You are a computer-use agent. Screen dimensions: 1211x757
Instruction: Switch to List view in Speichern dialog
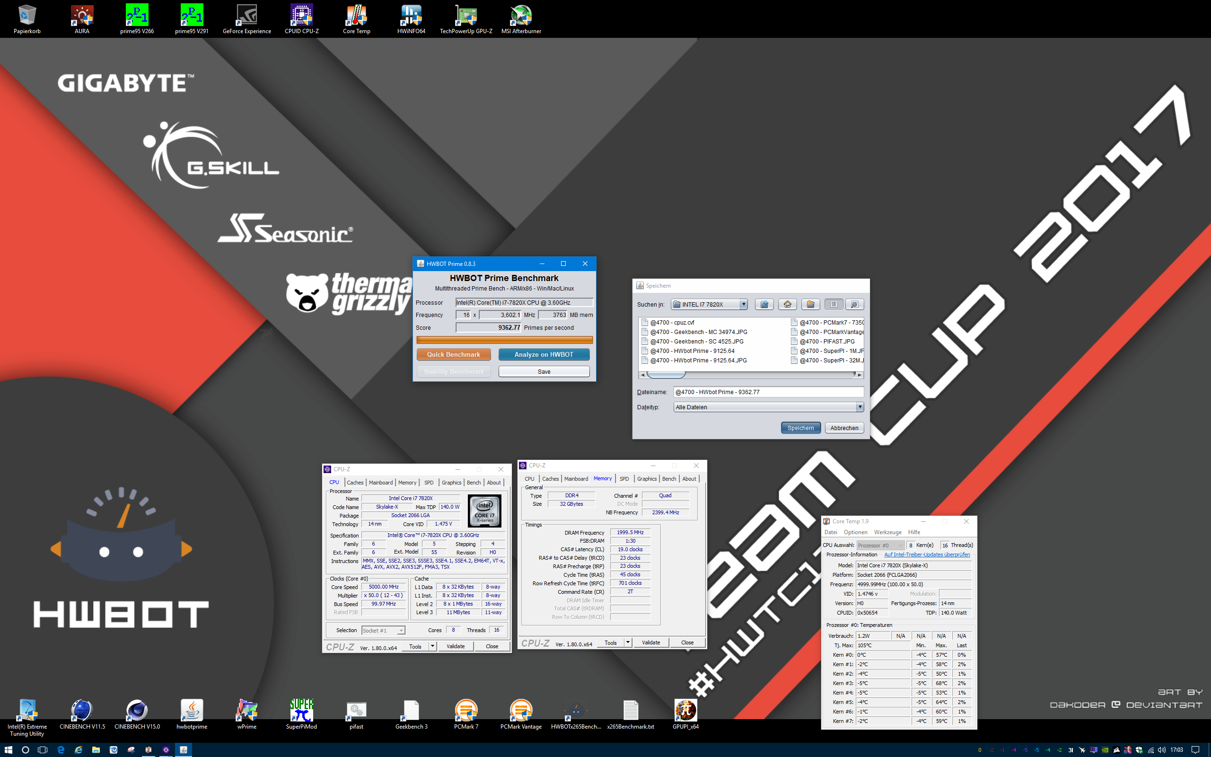834,304
